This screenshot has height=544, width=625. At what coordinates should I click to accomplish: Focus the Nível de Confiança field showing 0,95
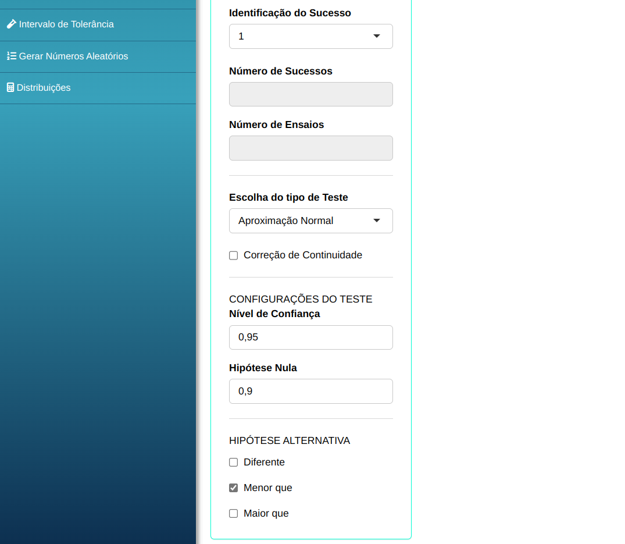pos(310,337)
